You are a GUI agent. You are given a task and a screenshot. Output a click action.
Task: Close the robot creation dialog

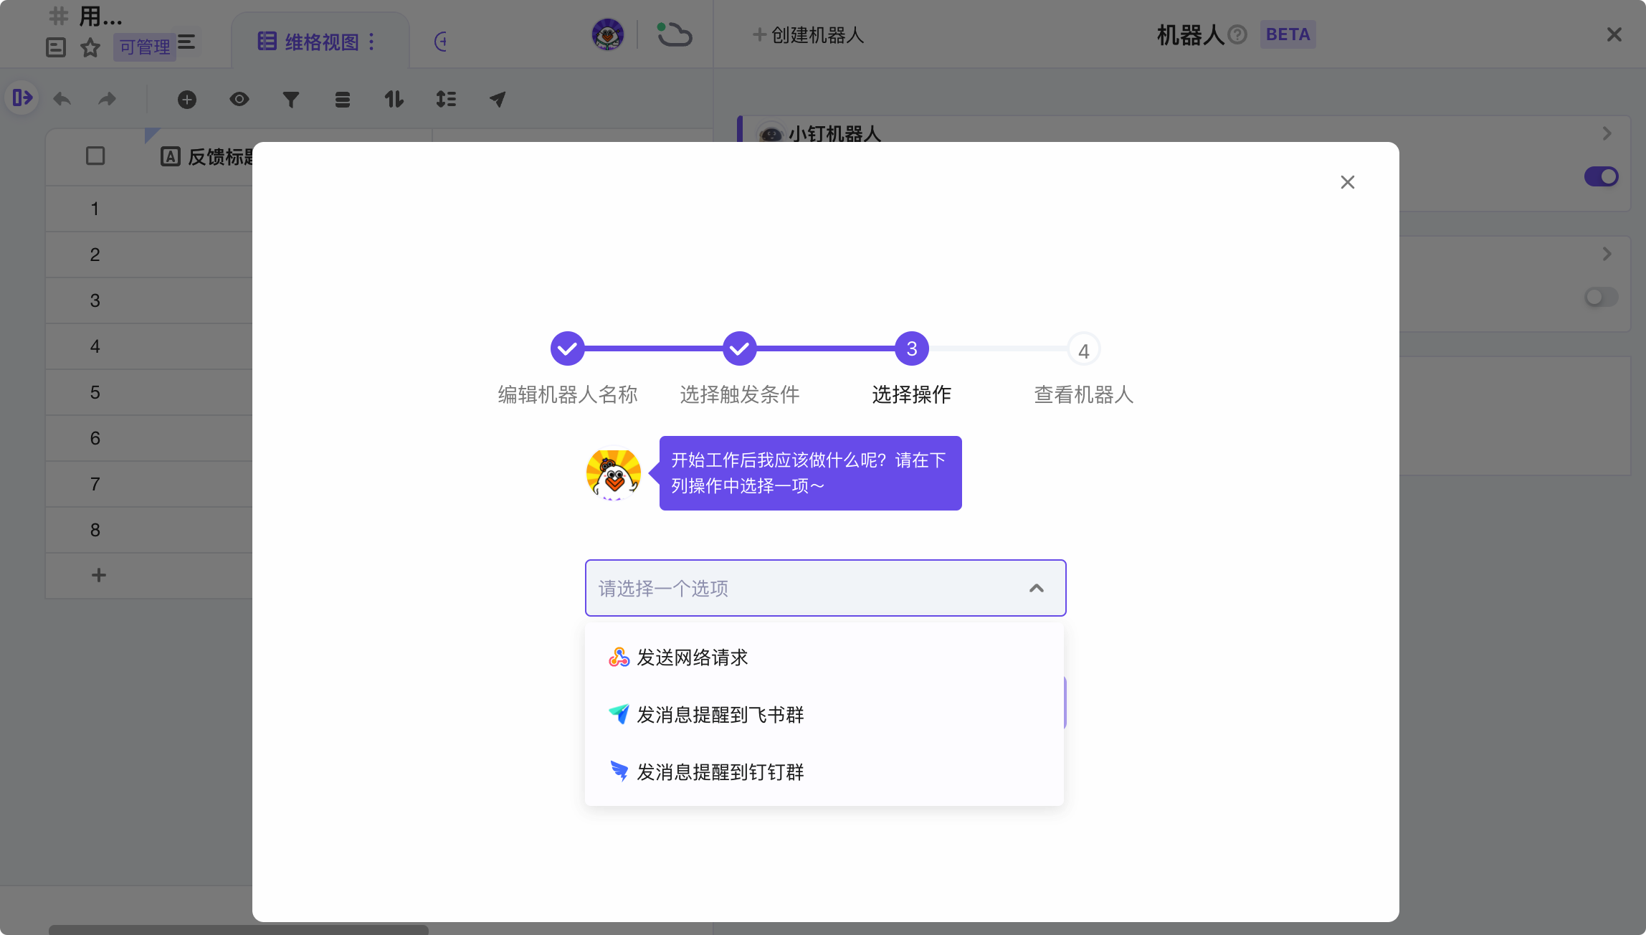click(1348, 182)
